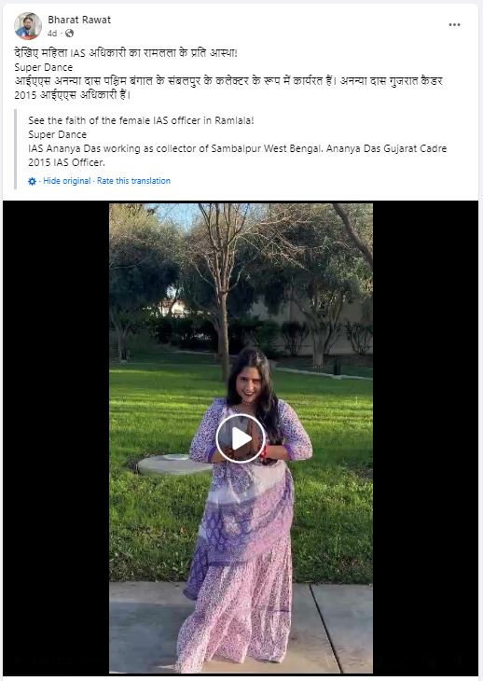Viewport: 483px width, 681px height.
Task: Click the translated line about Ramlala
Action: point(141,120)
